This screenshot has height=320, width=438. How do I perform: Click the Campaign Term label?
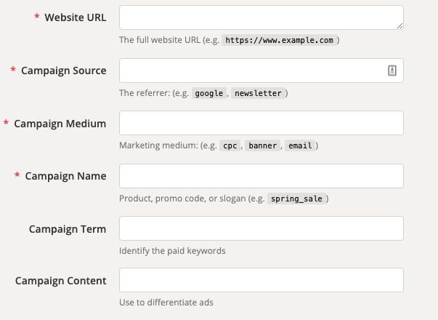click(x=68, y=229)
